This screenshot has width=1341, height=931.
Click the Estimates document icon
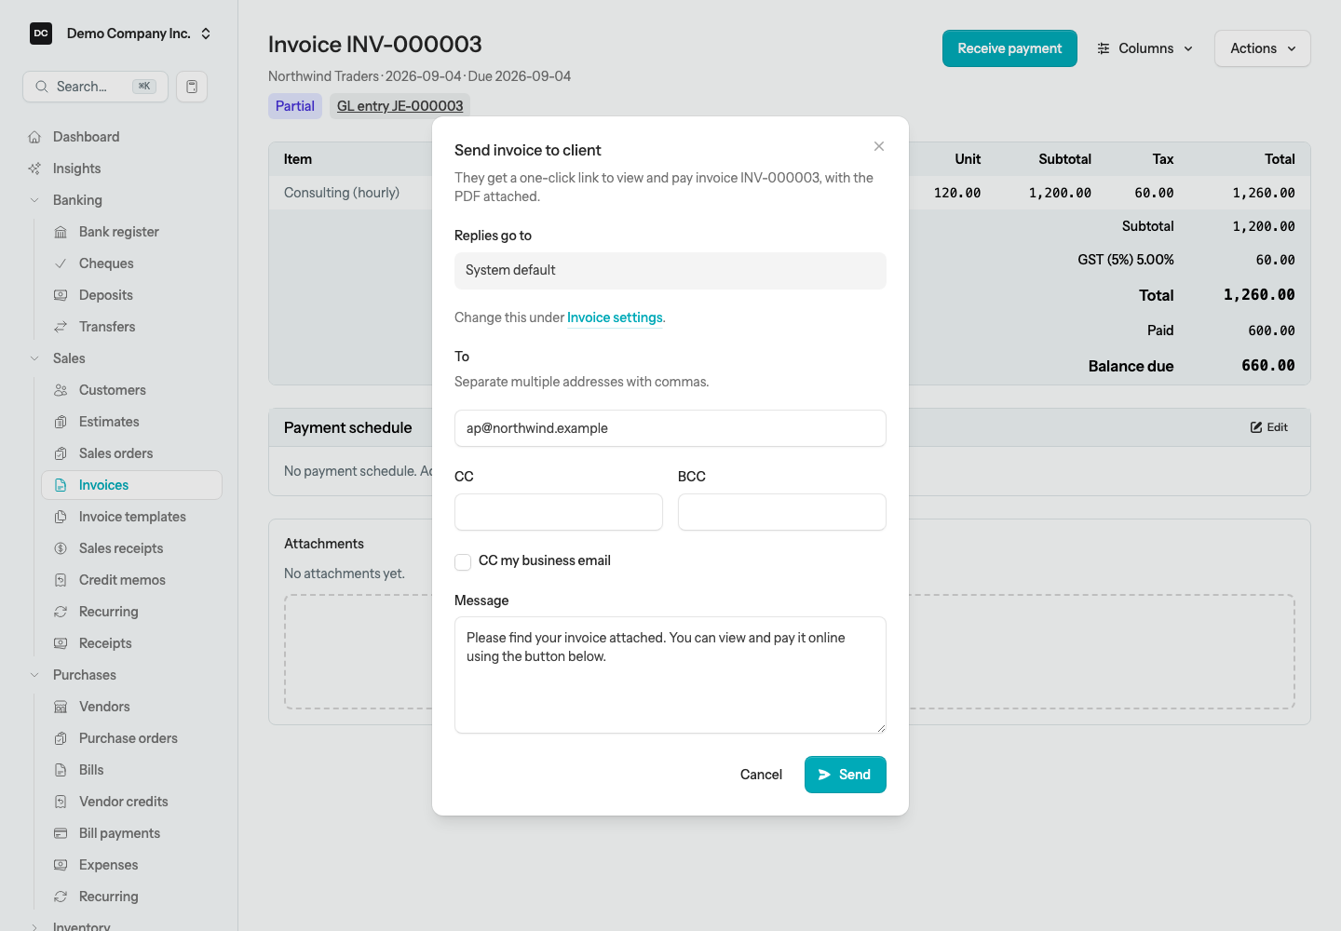point(61,422)
